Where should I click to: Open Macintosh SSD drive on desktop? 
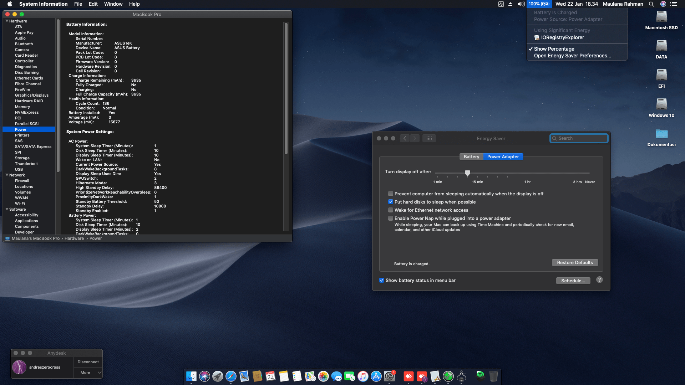661,17
